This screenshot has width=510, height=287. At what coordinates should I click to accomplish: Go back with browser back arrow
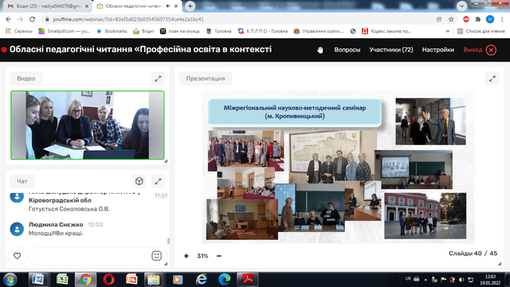pos(9,19)
